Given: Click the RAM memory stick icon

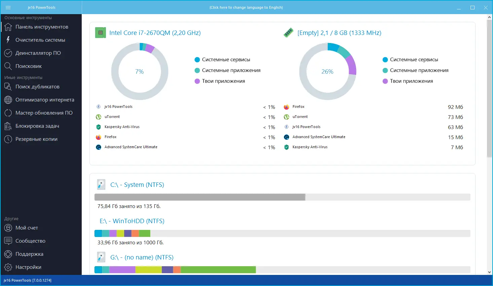Looking at the screenshot, I should [x=288, y=33].
